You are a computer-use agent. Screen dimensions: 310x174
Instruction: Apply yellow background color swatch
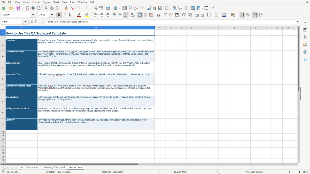click(x=87, y=15)
